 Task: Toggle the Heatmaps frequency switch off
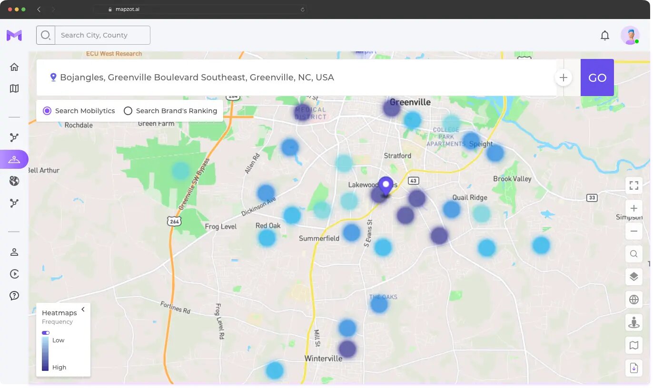coord(46,333)
